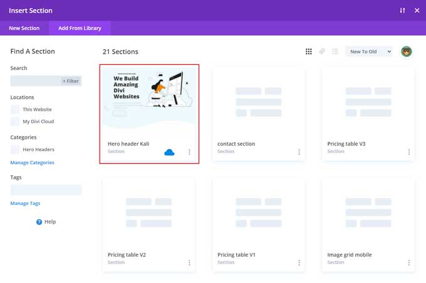426x283 pixels.
Task: Open options menu for contact section
Action: pos(299,152)
